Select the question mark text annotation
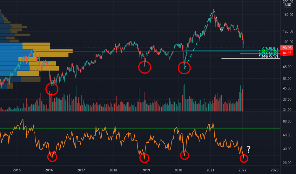Viewport: 296px width, 174px height. point(249,150)
